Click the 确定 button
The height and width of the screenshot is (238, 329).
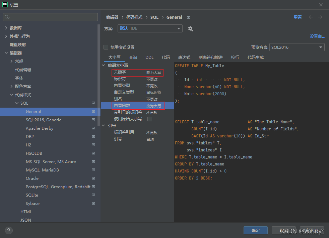(x=256, y=230)
